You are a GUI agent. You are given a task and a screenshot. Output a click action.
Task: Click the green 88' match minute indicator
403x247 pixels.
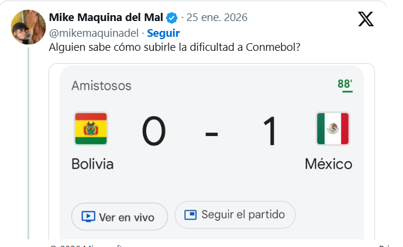pyautogui.click(x=345, y=84)
